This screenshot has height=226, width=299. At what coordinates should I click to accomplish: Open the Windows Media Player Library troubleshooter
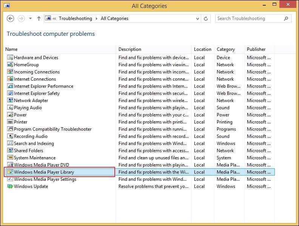(44, 172)
